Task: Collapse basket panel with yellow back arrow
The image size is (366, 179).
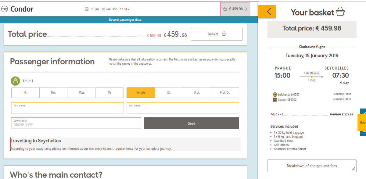Action: tap(267, 12)
